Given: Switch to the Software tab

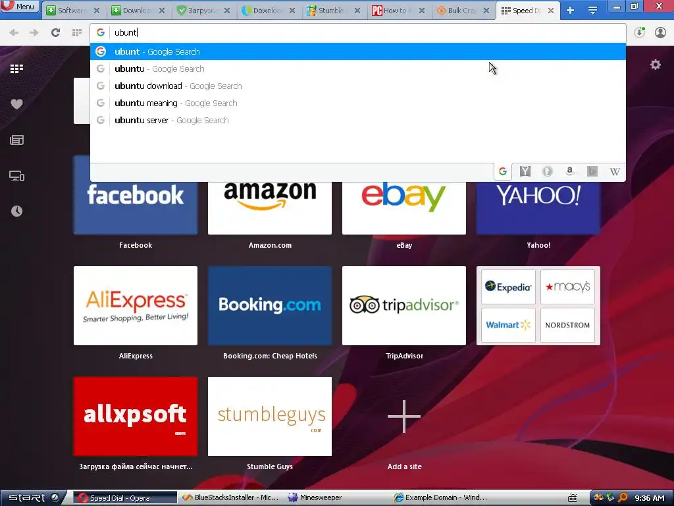Looking at the screenshot, I should coord(73,11).
